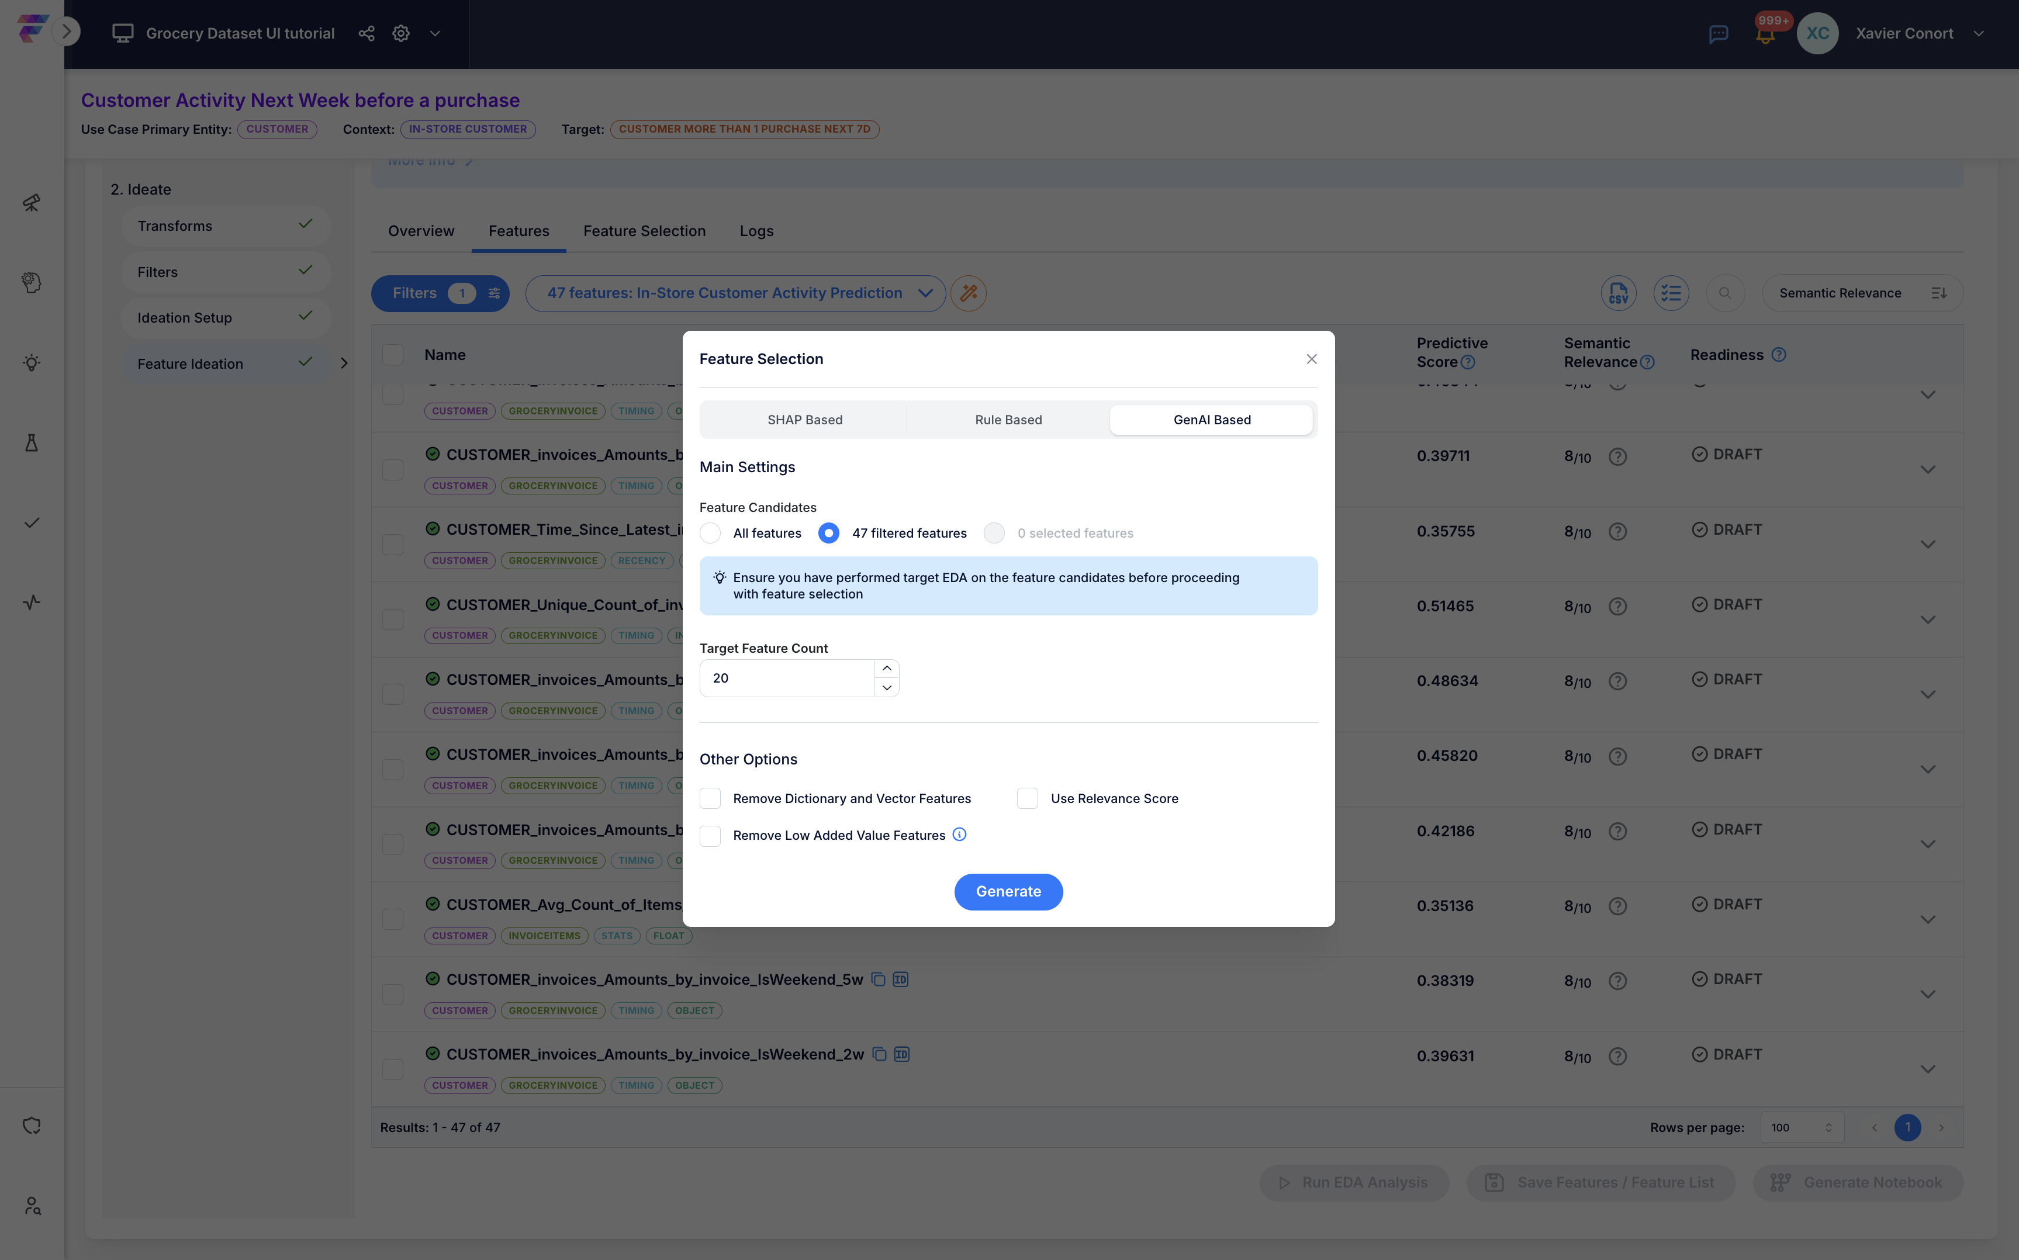Click the checklist view icon
The image size is (2019, 1260).
click(x=1671, y=293)
